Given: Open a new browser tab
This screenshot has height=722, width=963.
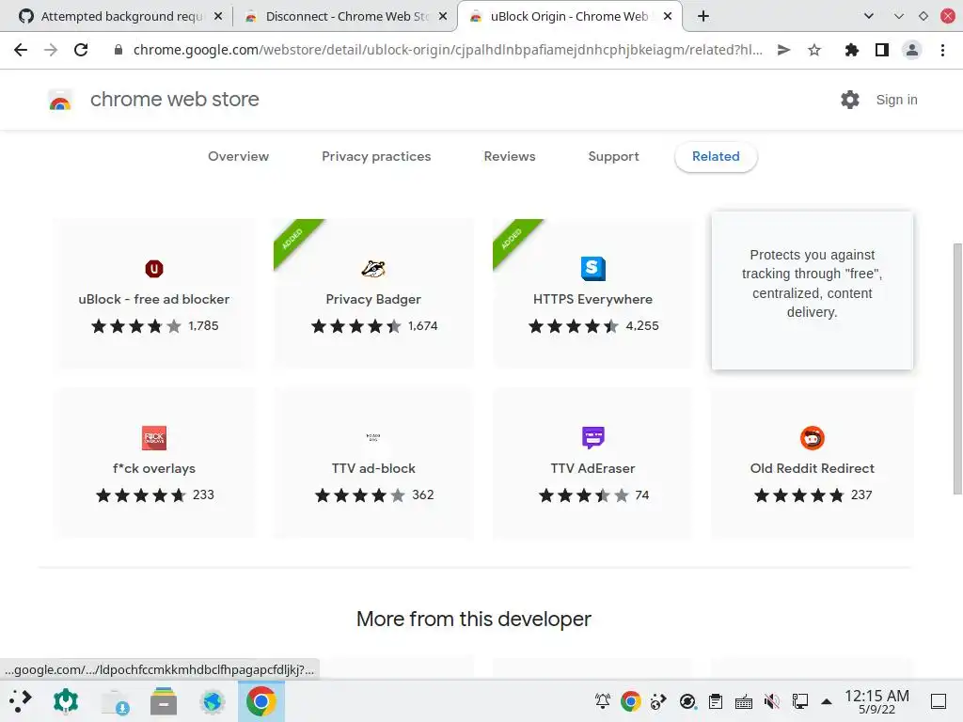Looking at the screenshot, I should [703, 16].
